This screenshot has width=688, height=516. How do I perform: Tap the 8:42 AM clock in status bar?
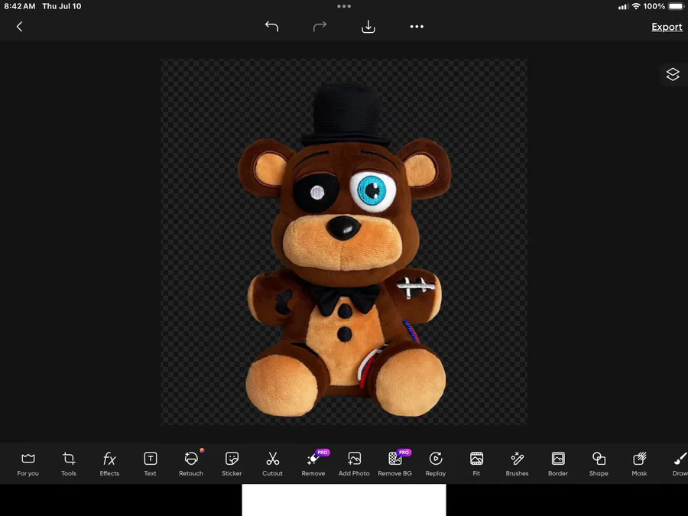tap(20, 6)
